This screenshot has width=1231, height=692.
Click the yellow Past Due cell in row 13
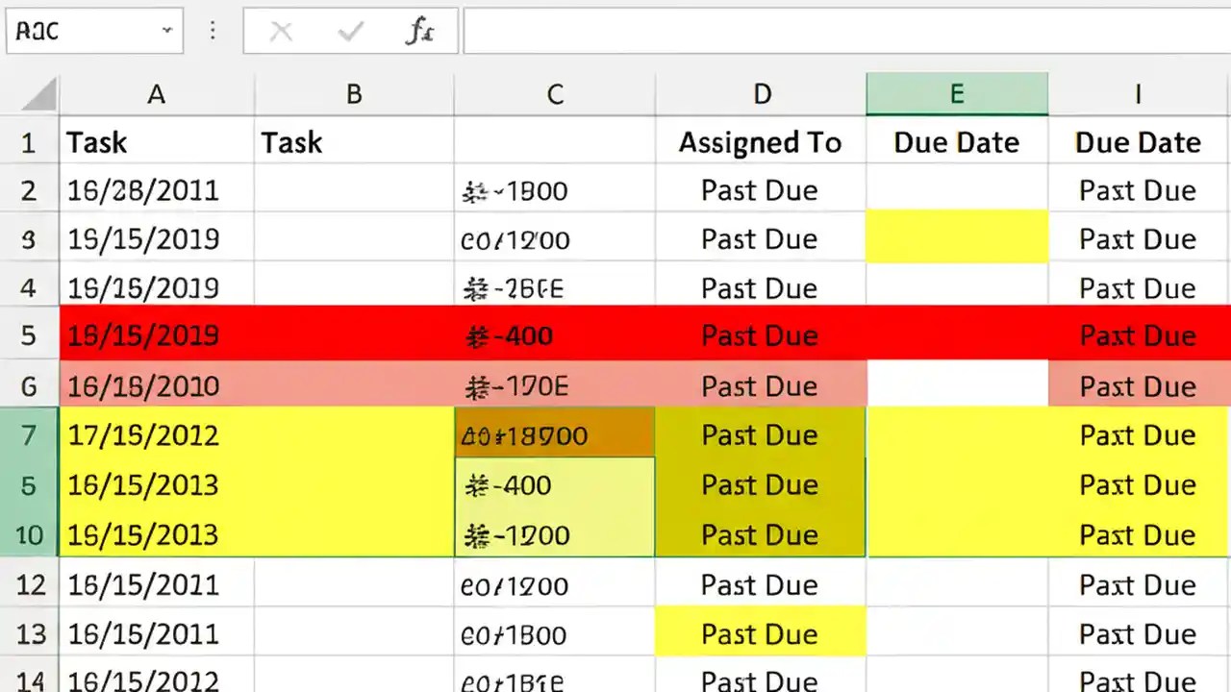point(760,634)
